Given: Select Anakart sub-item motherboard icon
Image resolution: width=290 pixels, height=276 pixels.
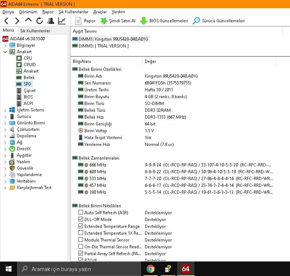Looking at the screenshot, I should click(19, 71).
